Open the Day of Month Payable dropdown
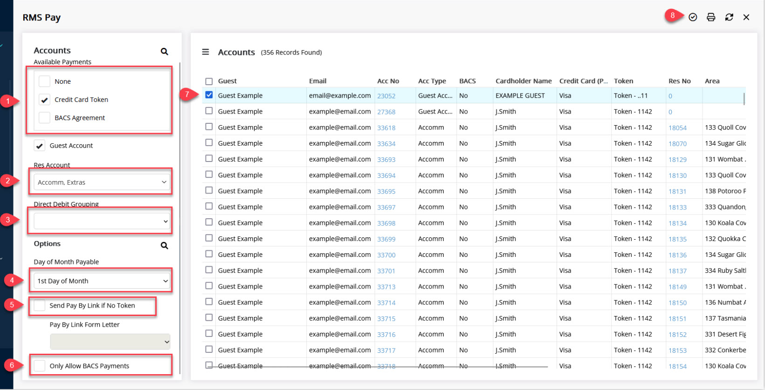 pyautogui.click(x=102, y=281)
